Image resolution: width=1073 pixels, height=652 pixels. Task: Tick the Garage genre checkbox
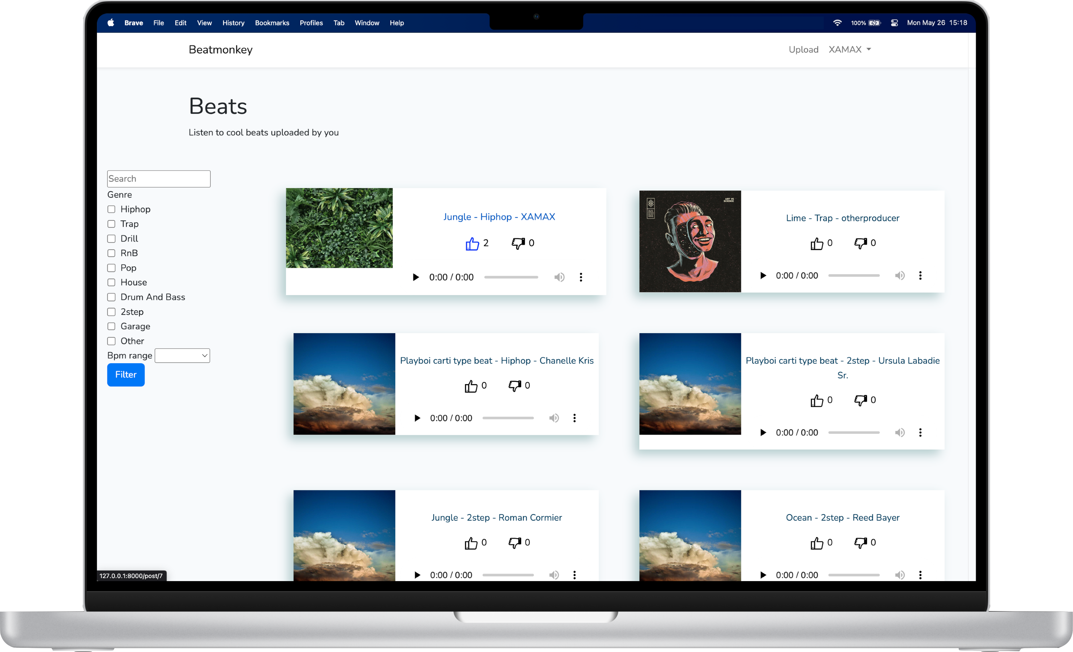coord(112,326)
